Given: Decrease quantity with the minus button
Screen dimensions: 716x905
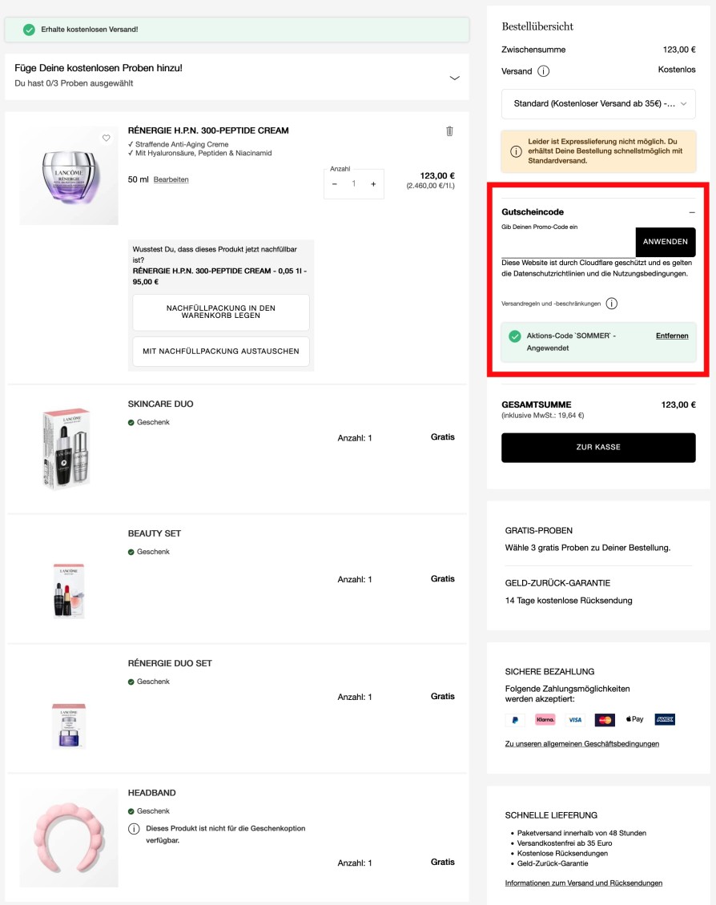Looking at the screenshot, I should click(335, 183).
